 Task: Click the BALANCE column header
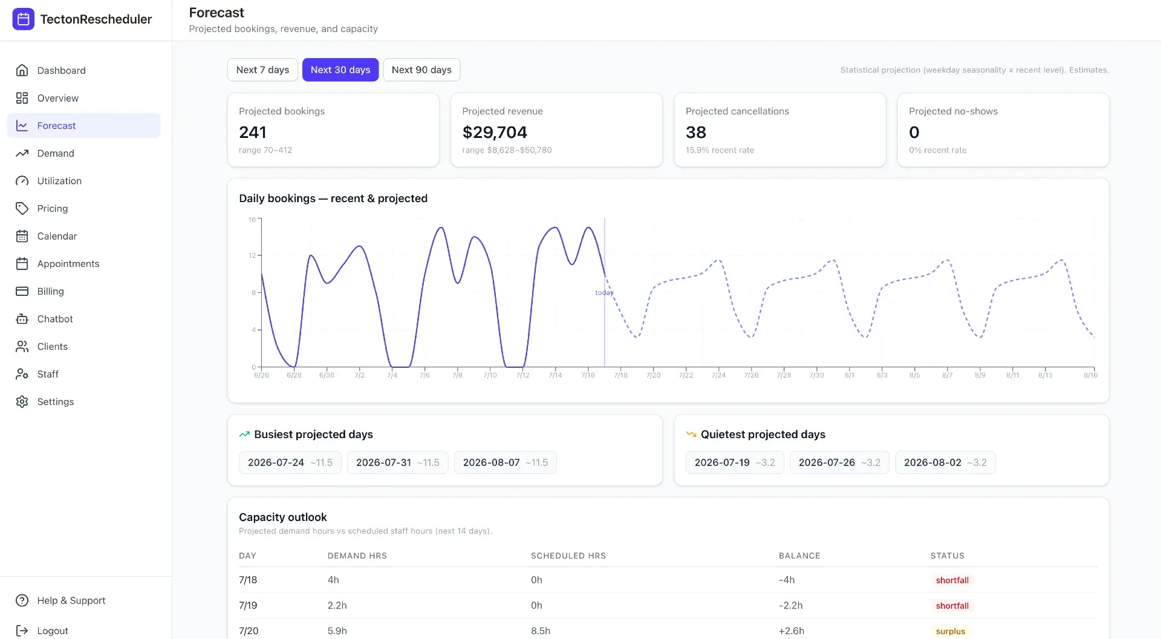[799, 555]
